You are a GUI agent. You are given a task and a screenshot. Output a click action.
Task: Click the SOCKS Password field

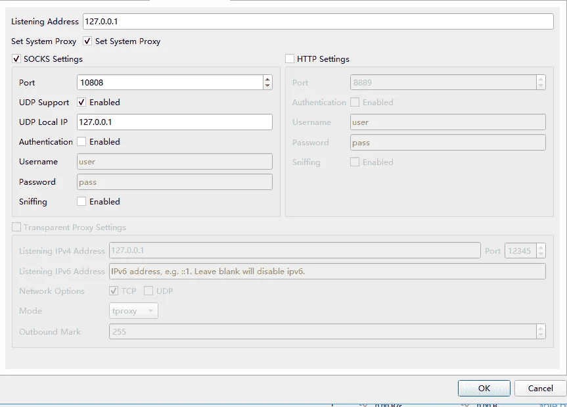[x=175, y=181]
